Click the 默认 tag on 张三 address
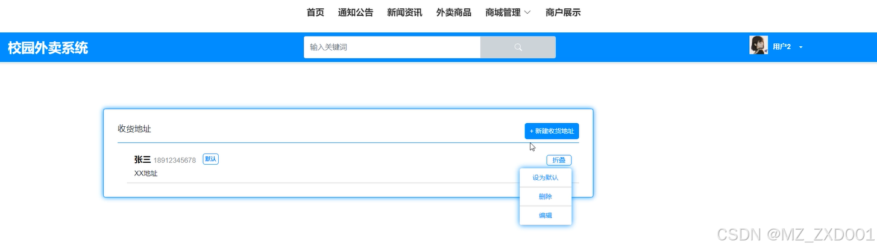Viewport: 877px width, 250px height. pyautogui.click(x=210, y=159)
